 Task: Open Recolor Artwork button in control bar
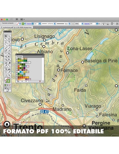[108, 24]
